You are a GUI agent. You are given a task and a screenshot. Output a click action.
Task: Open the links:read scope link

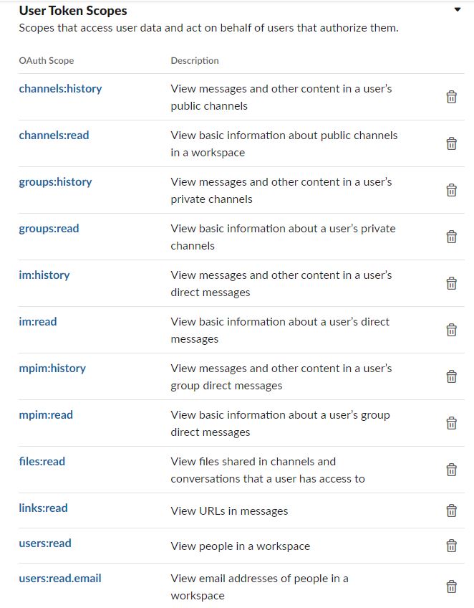click(43, 507)
